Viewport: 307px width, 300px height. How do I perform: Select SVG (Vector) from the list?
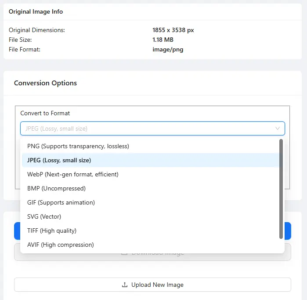pyautogui.click(x=44, y=216)
